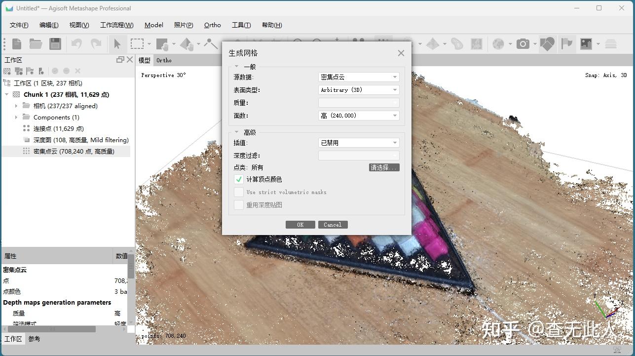Click the Redo icon
This screenshot has width=635, height=356.
[96, 43]
